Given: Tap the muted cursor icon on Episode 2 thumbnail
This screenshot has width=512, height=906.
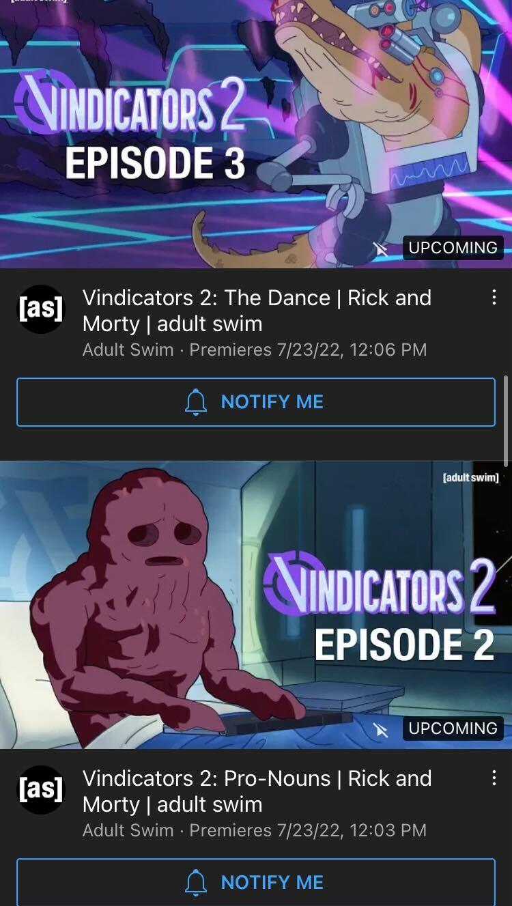Looking at the screenshot, I should click(x=381, y=730).
